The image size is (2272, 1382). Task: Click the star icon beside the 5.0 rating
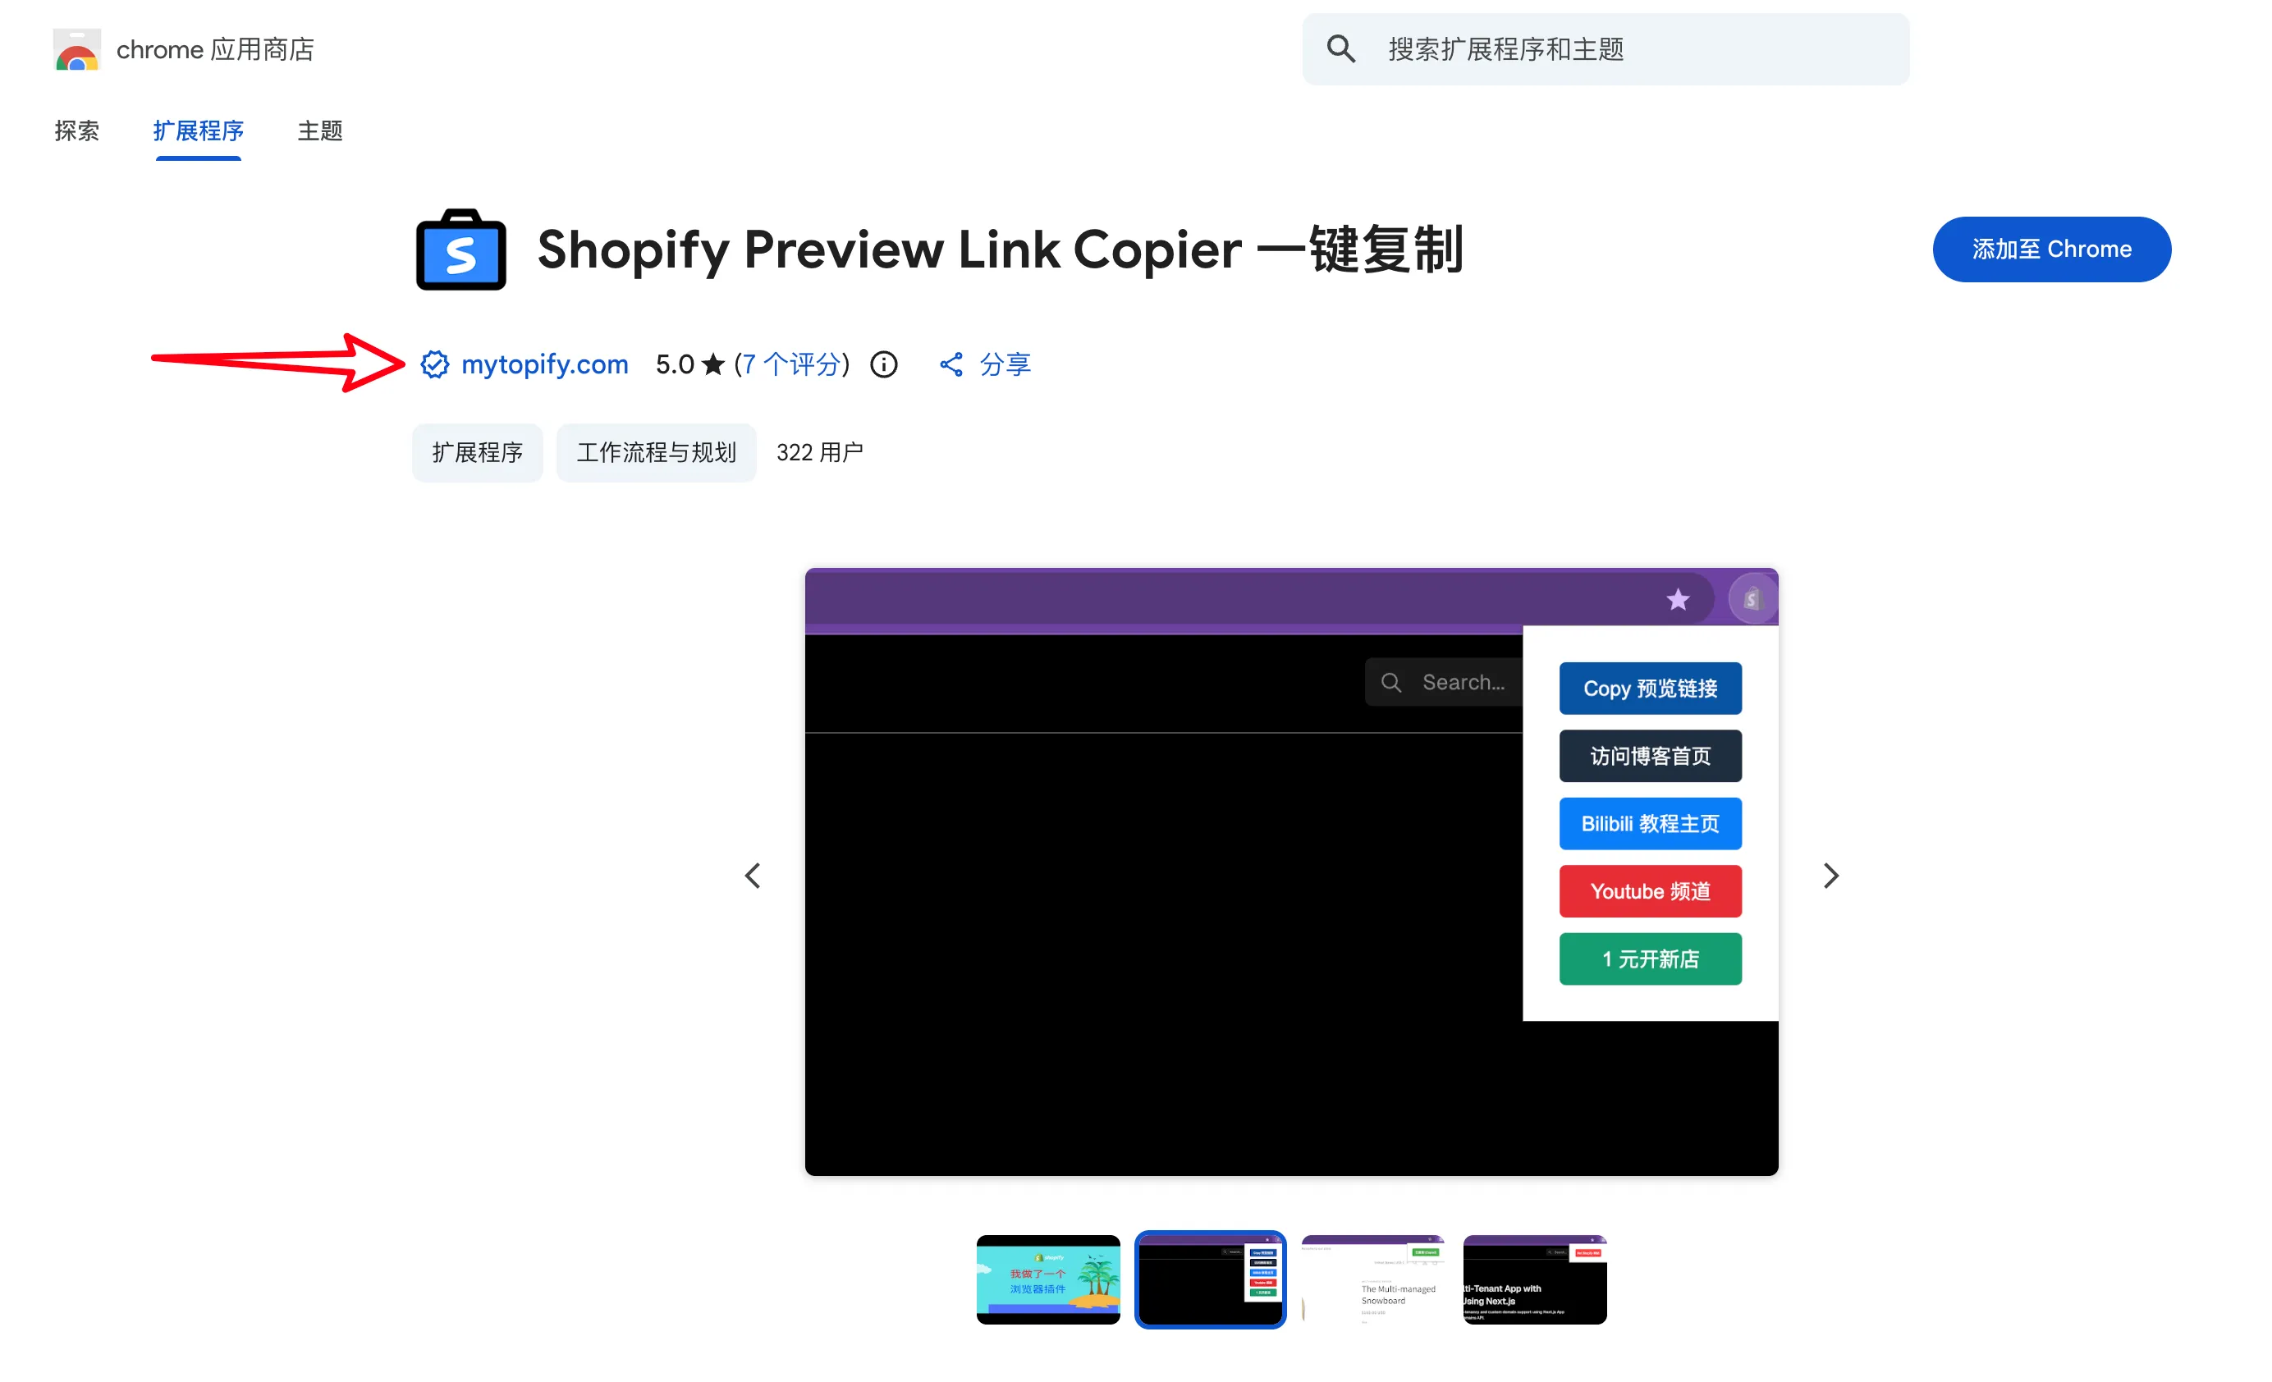[x=713, y=364]
